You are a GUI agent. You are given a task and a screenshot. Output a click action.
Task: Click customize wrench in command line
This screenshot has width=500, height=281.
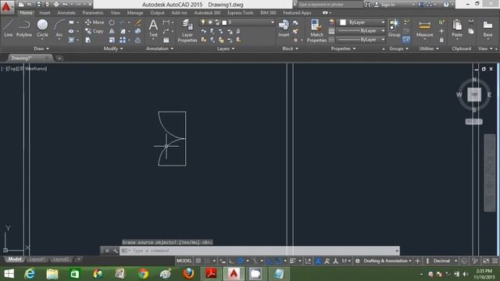(x=116, y=251)
